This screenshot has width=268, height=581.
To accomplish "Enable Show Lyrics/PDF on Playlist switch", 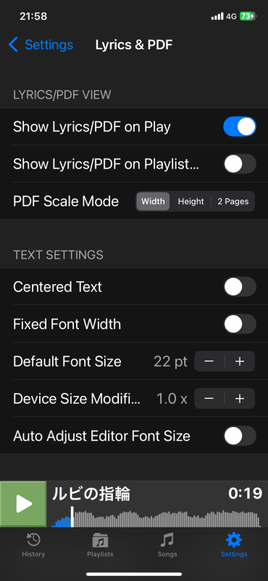I will coord(240,164).
